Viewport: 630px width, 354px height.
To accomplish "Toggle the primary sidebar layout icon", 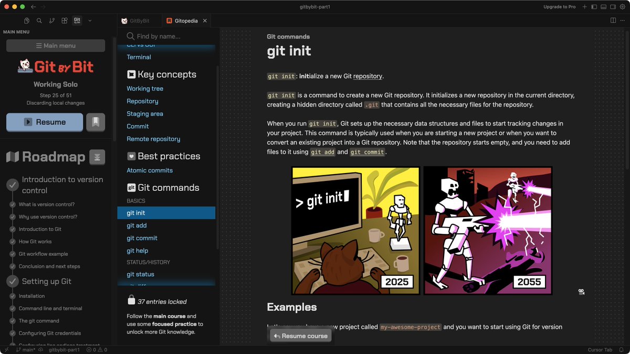I will coord(594,7).
